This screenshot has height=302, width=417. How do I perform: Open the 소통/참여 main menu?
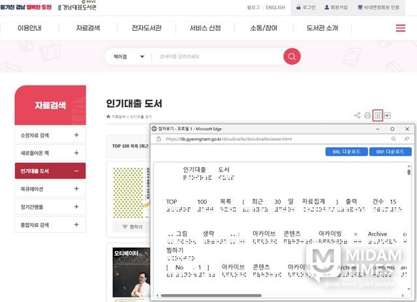click(264, 28)
